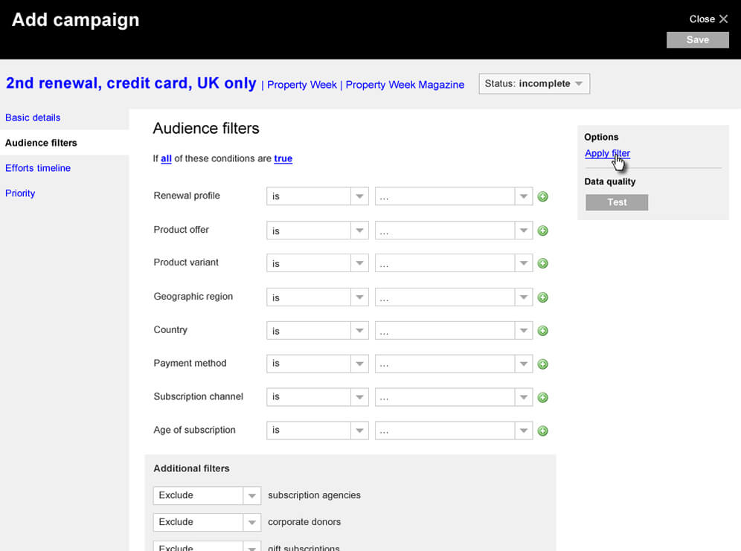Click green plus icon on Product variant row
The width and height of the screenshot is (741, 551).
click(x=542, y=263)
